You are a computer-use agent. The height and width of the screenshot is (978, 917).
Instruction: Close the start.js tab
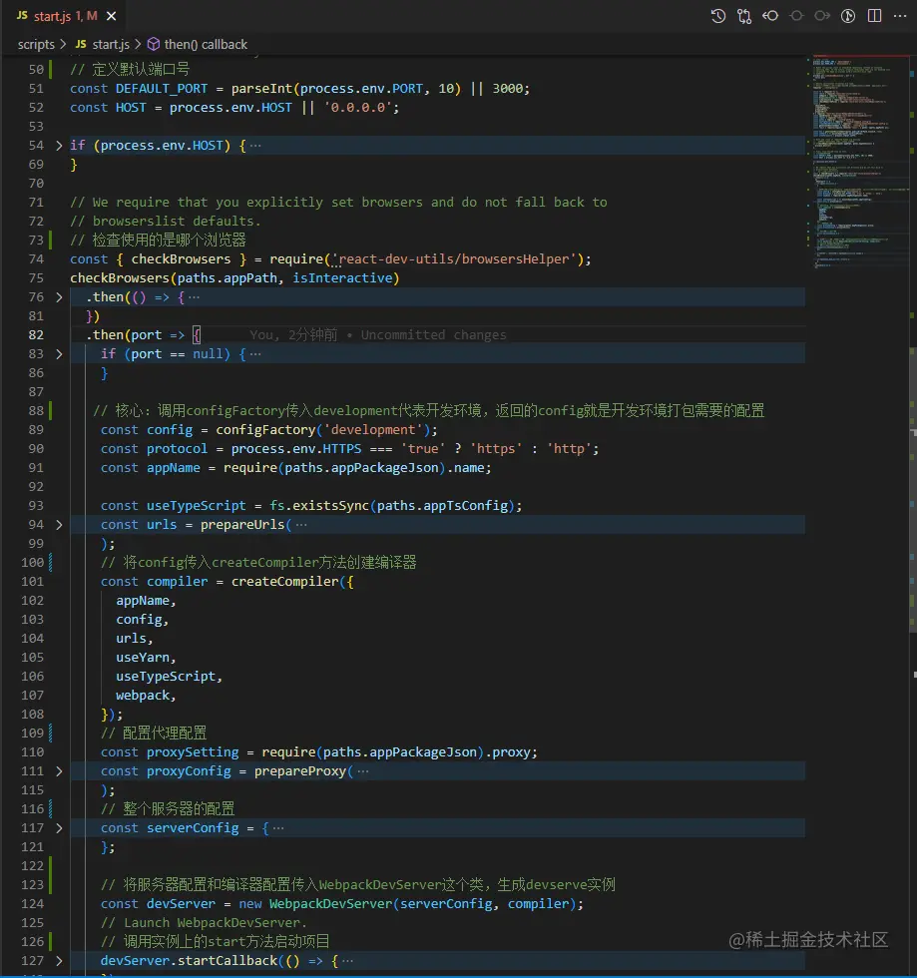click(111, 16)
